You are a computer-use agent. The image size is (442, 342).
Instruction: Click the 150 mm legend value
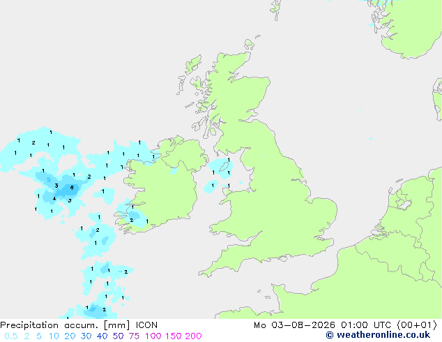174,336
